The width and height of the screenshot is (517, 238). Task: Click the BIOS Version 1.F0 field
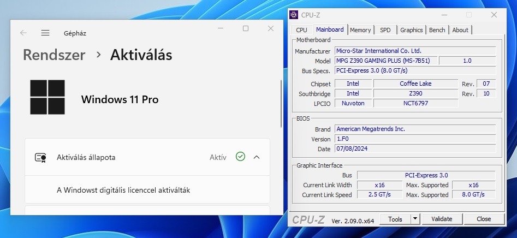415,139
